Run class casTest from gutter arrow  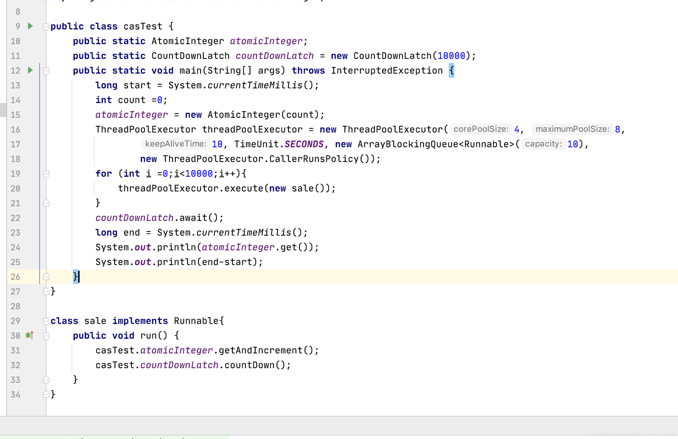point(30,26)
